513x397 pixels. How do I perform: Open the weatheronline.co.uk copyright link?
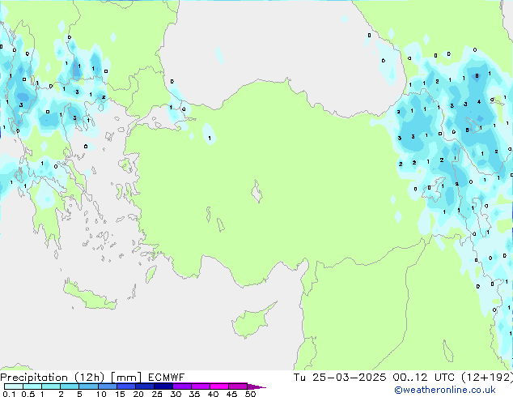pyautogui.click(x=445, y=390)
